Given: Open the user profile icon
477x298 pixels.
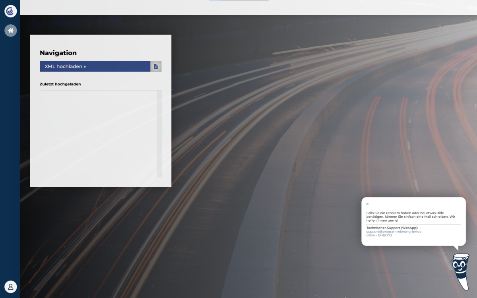Looking at the screenshot, I should [11, 286].
